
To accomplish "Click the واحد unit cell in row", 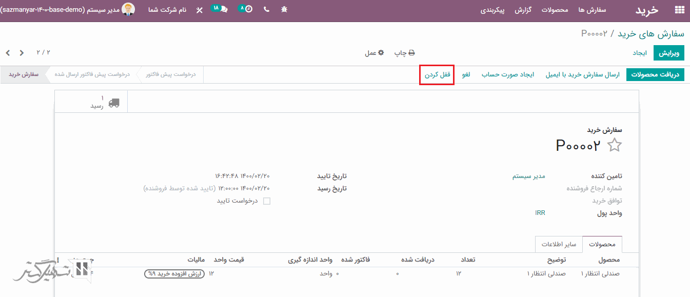I will tap(326, 274).
